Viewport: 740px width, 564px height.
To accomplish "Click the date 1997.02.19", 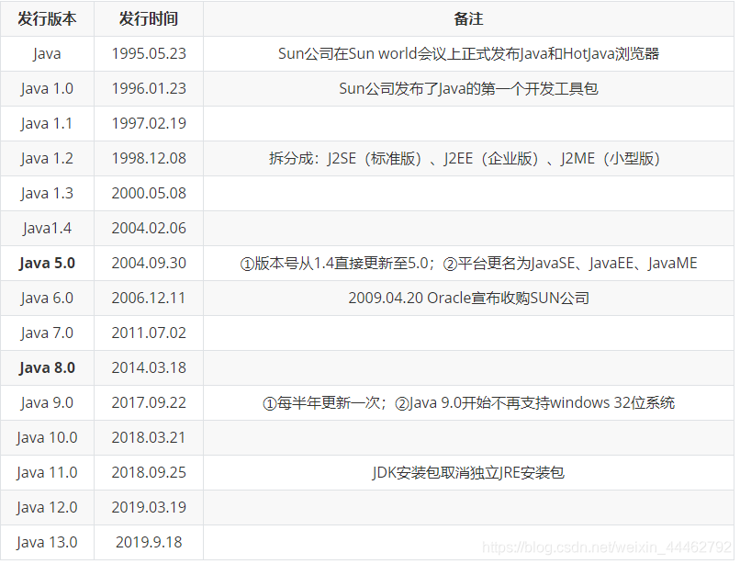I will coord(149,123).
